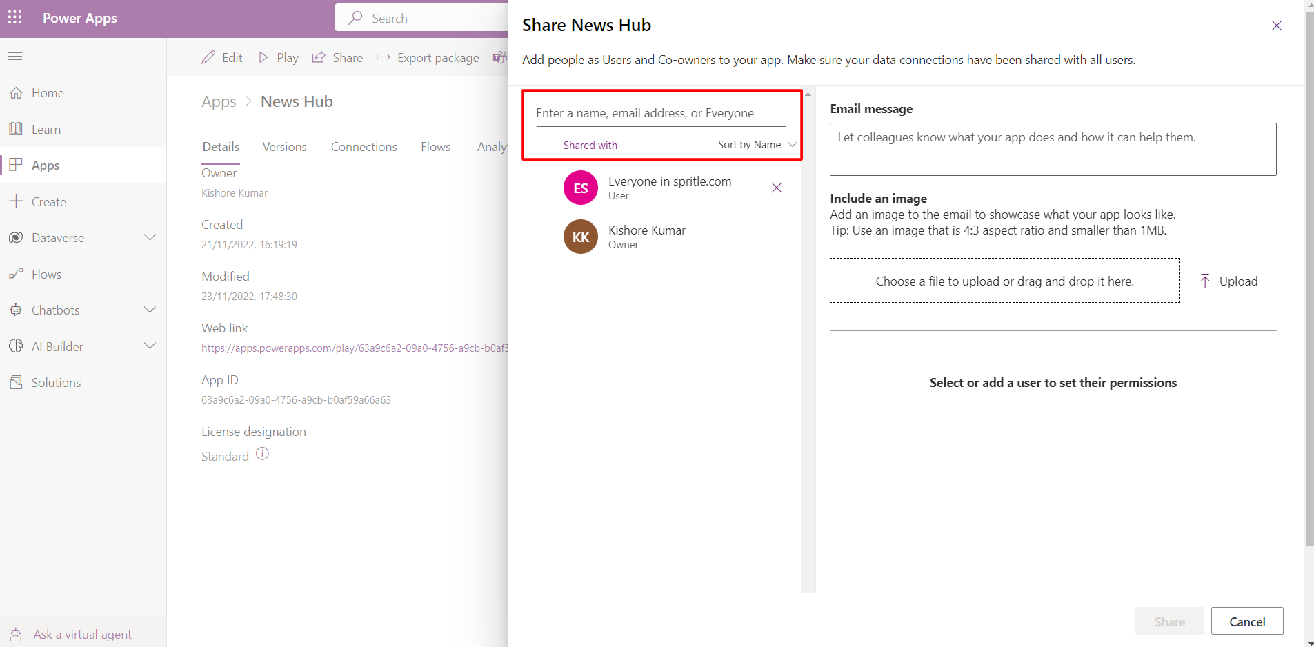1314x647 pixels.
Task: Click the Search box in header
Action: [x=421, y=18]
